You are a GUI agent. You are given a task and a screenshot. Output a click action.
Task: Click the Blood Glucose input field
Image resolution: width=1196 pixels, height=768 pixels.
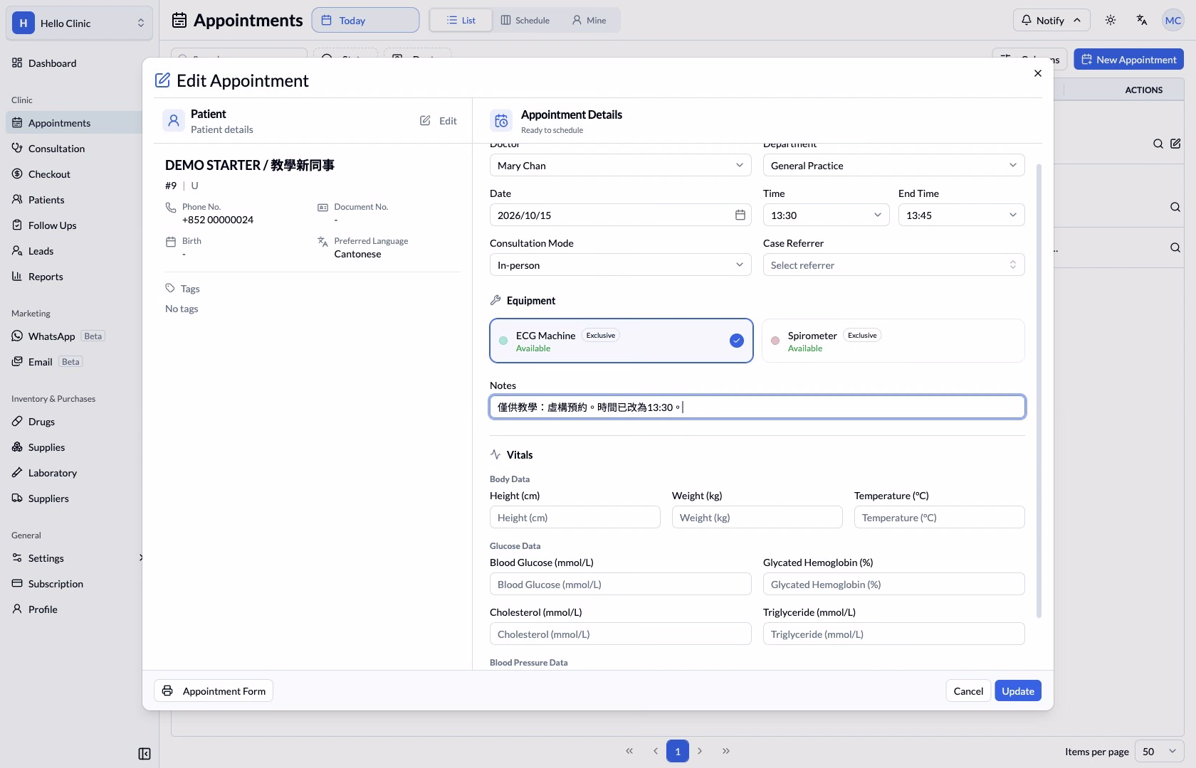pos(620,584)
